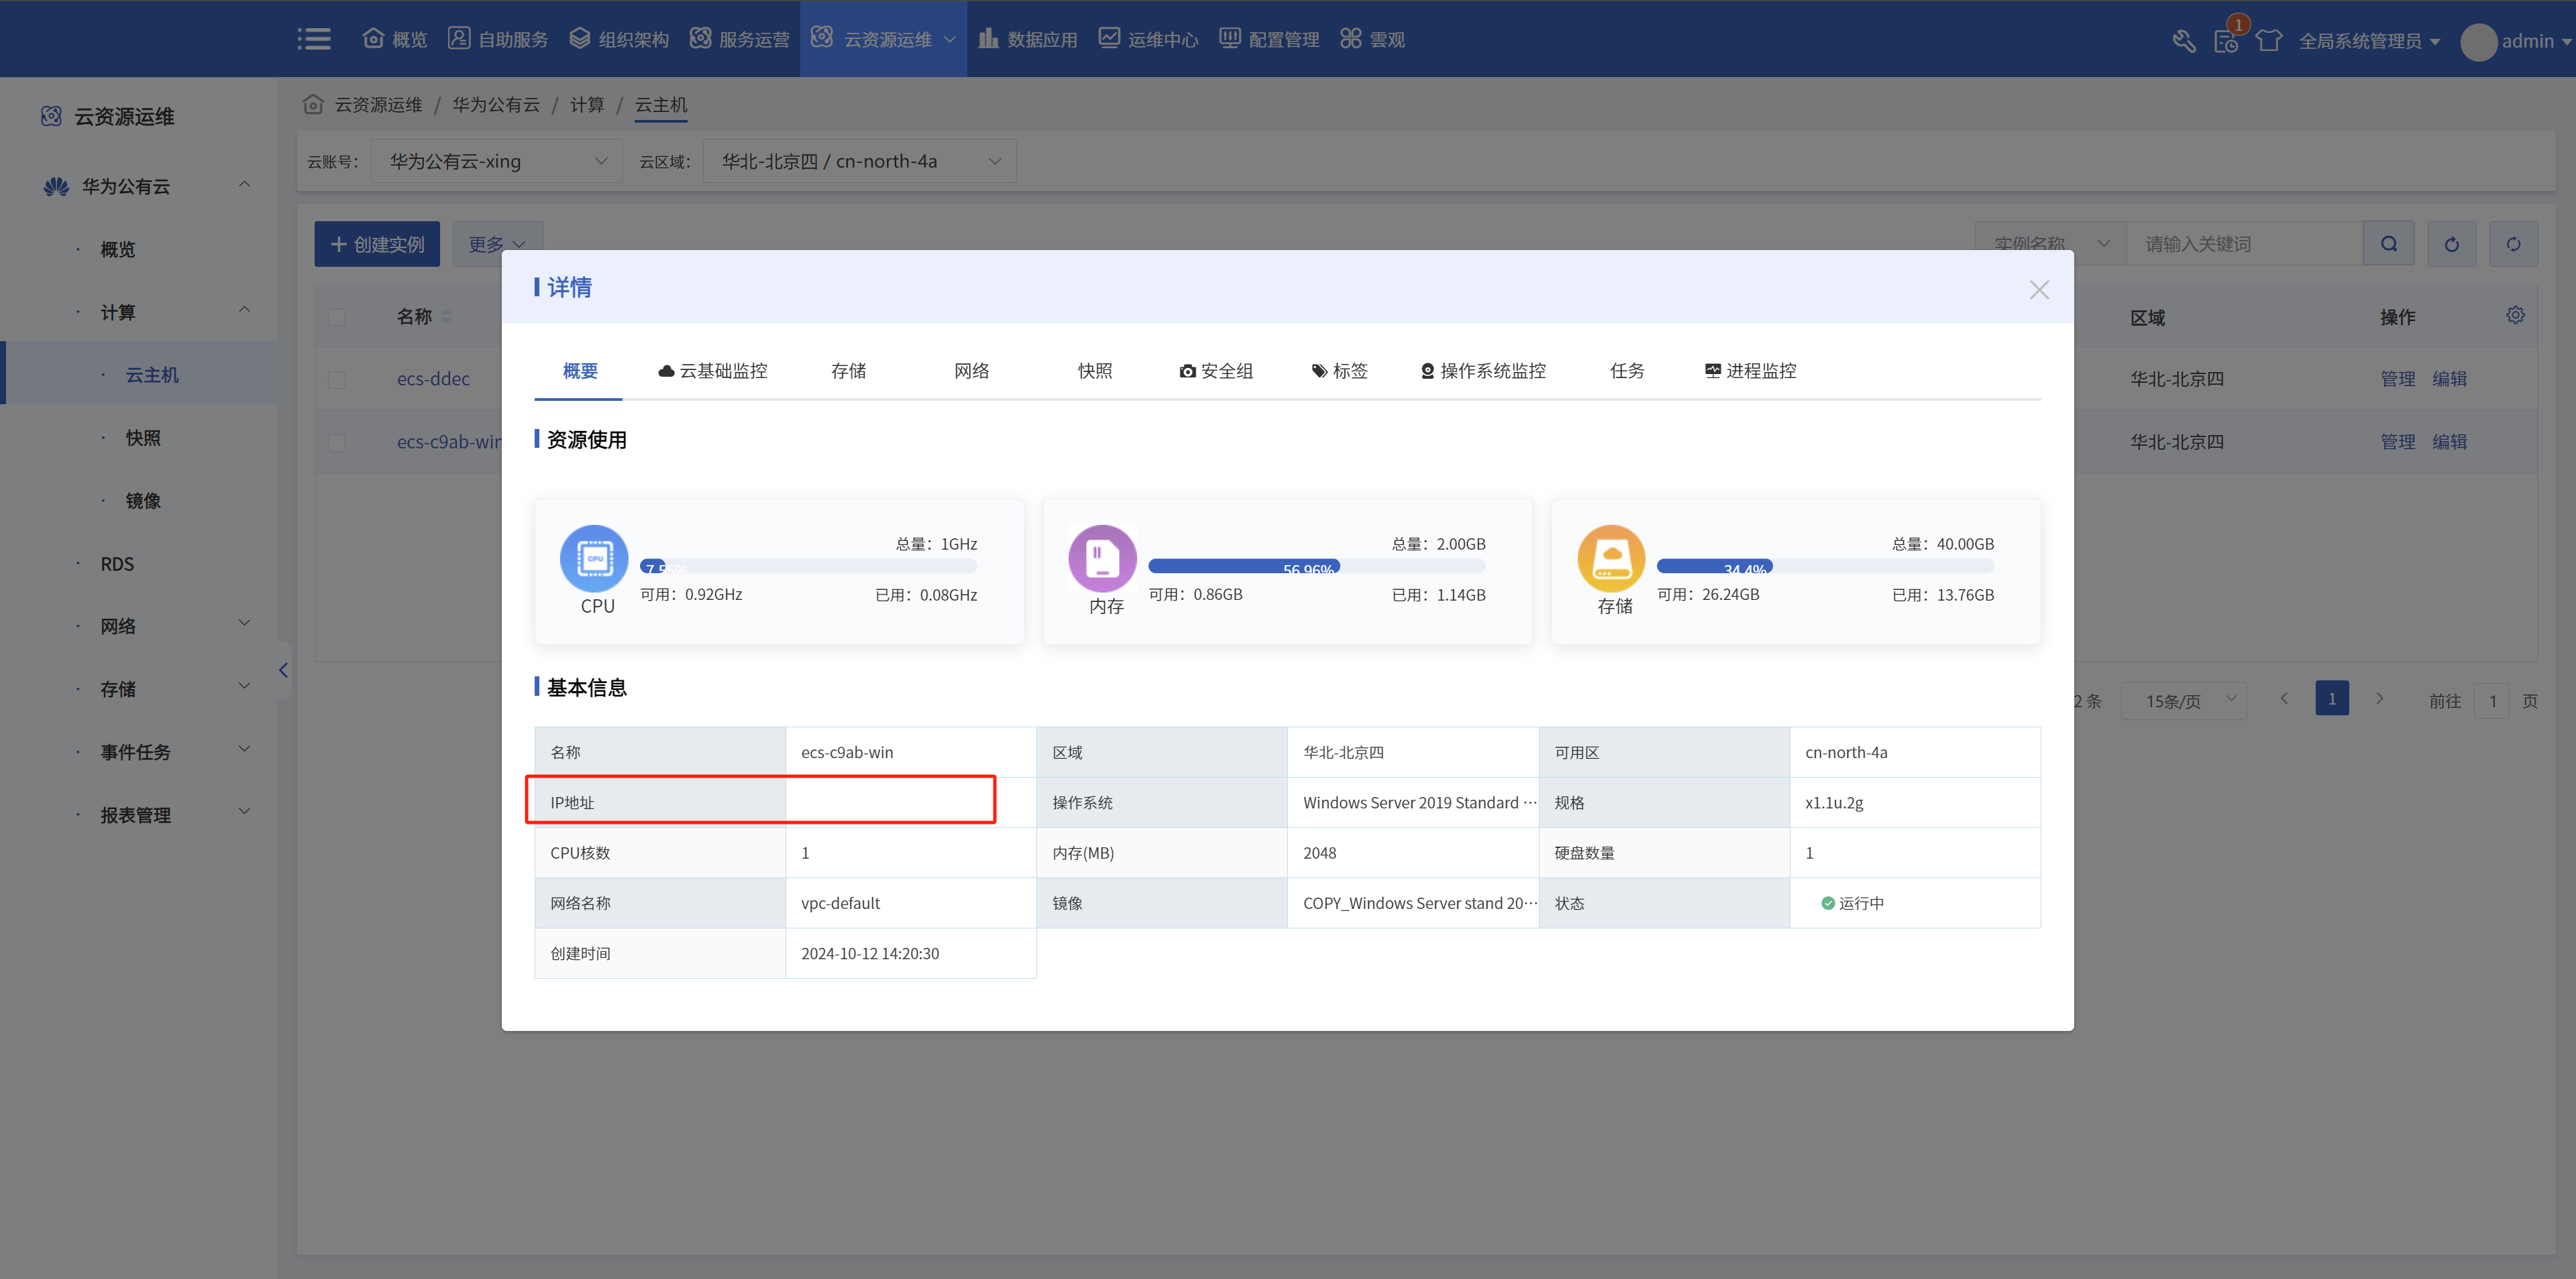This screenshot has height=1279, width=2576.
Task: Click the blue CPU icon
Action: click(x=594, y=558)
